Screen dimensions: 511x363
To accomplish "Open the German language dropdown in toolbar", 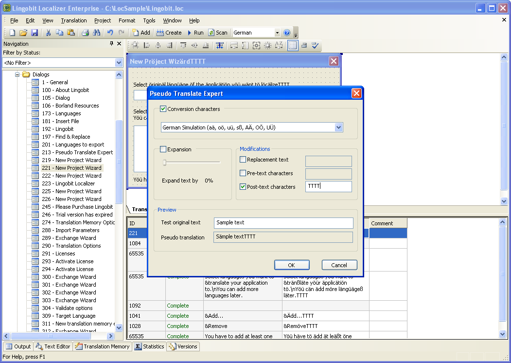I will click(277, 33).
